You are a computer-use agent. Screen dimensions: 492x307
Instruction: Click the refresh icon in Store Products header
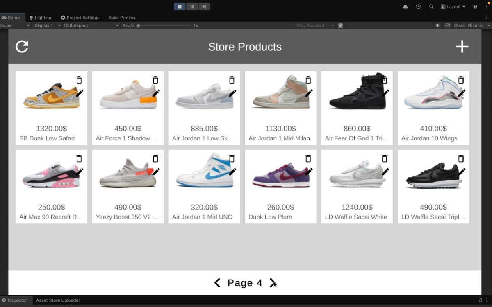tap(22, 46)
